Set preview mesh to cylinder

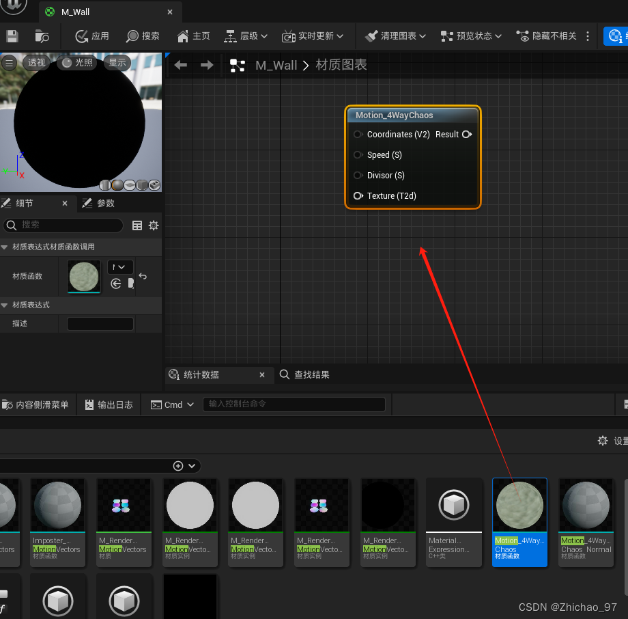coord(105,185)
